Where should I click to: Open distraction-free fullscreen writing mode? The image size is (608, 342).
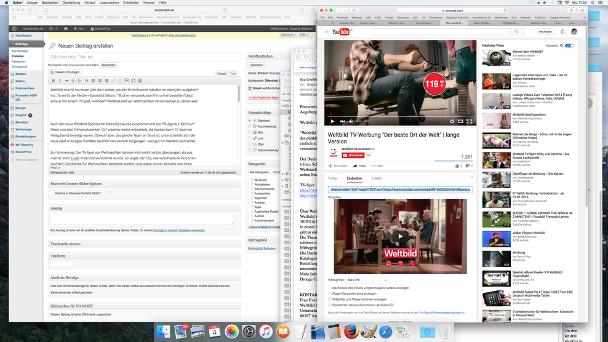pos(133,81)
